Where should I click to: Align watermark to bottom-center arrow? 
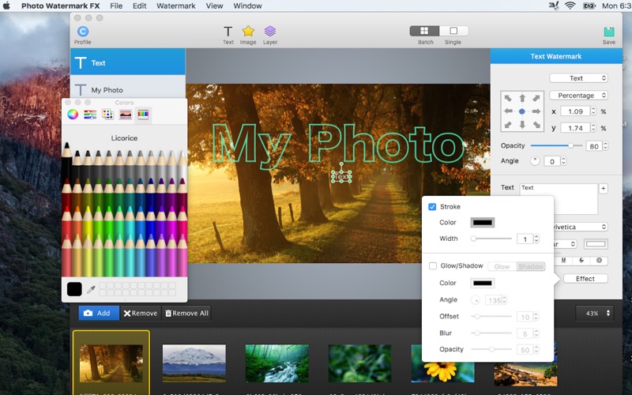(x=522, y=125)
